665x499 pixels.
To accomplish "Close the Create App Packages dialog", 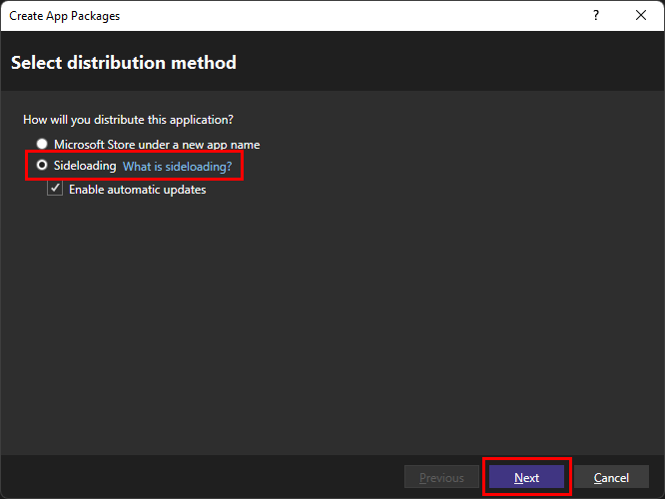I will [641, 16].
